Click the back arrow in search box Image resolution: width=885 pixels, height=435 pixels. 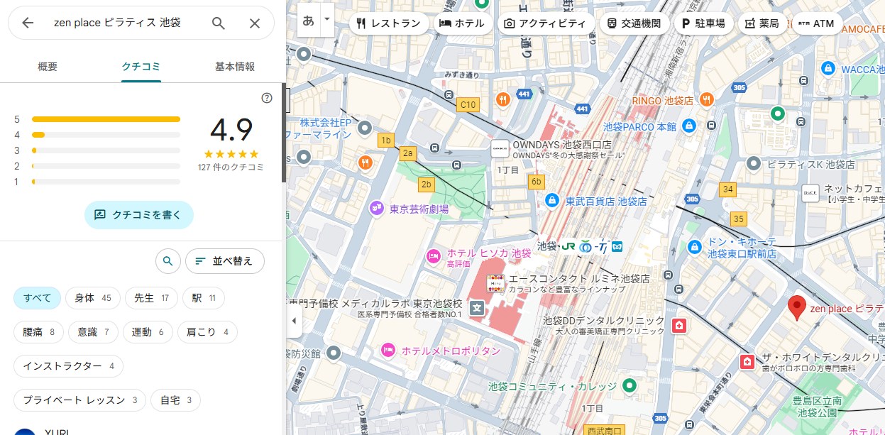[x=28, y=23]
